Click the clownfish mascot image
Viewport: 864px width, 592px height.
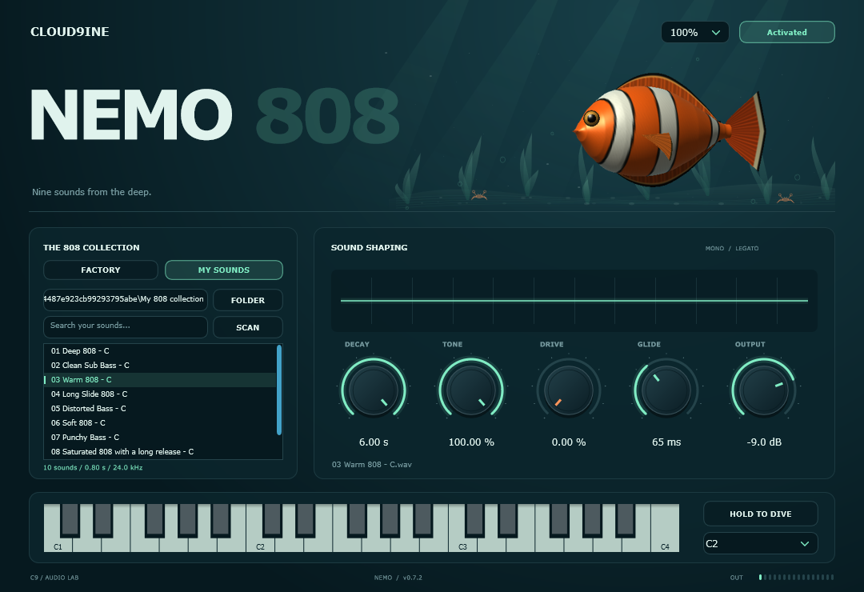(670, 130)
